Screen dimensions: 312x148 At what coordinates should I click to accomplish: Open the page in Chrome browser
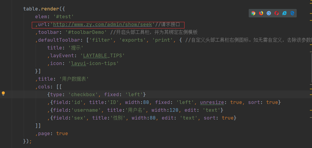[253, 13]
